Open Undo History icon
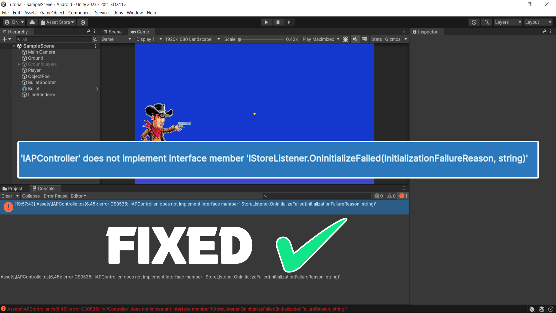The height and width of the screenshot is (313, 556). [x=474, y=22]
